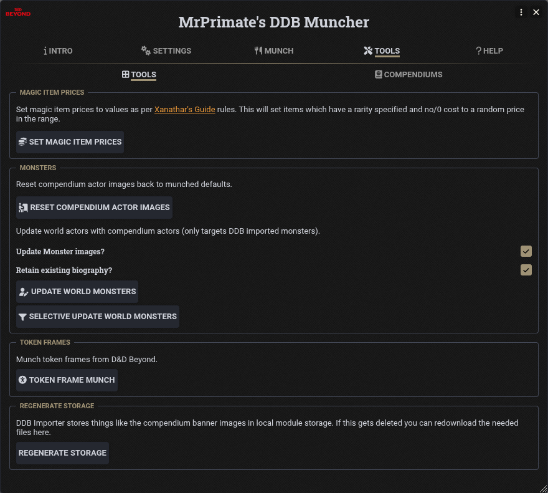
Task: Click Reset Compendium Actor Images button
Action: click(x=94, y=208)
